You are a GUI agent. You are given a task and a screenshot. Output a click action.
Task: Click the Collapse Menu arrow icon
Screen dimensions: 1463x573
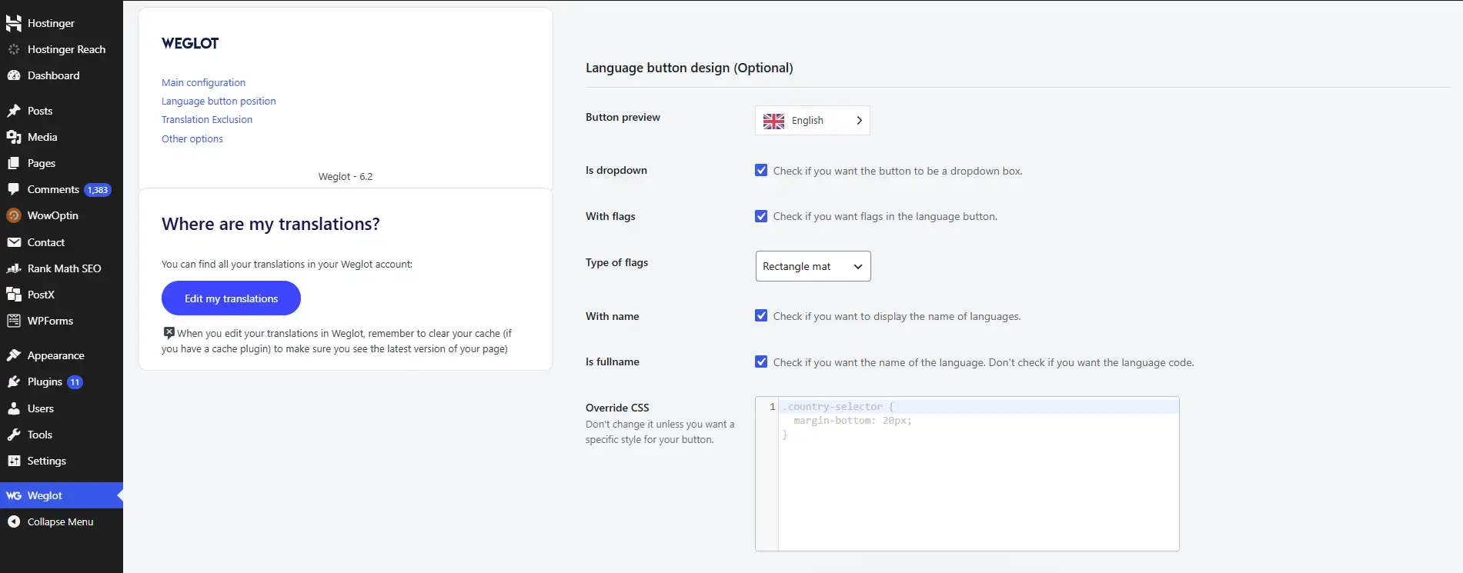pos(14,521)
